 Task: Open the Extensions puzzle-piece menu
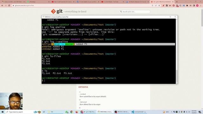187,6
